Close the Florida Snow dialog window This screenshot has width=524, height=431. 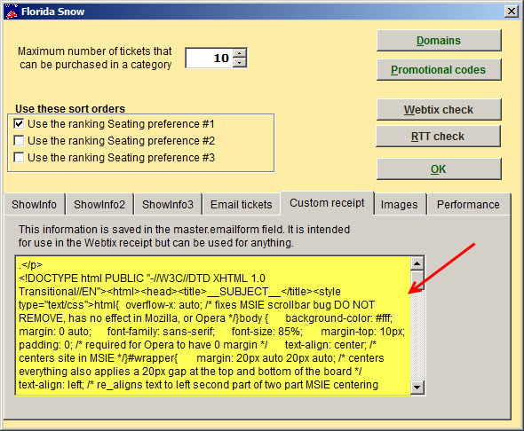tap(512, 12)
